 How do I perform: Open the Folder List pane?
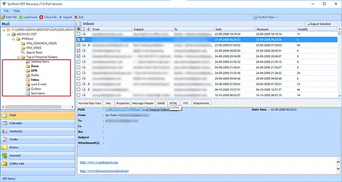point(38,164)
